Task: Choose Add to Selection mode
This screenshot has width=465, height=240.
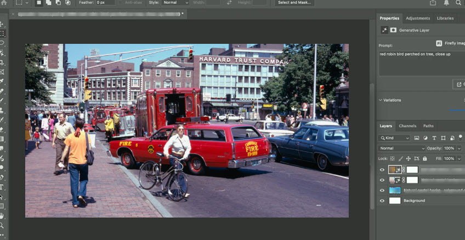Action: (x=48, y=2)
